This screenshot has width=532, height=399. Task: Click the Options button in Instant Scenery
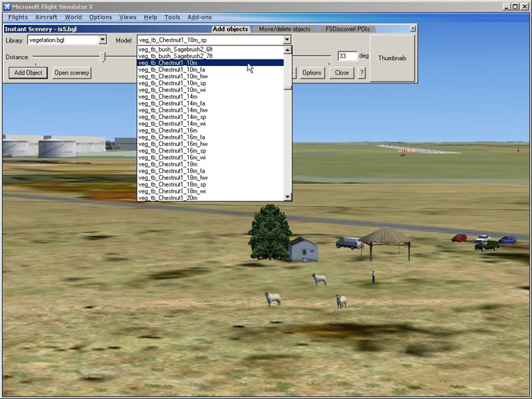point(312,72)
